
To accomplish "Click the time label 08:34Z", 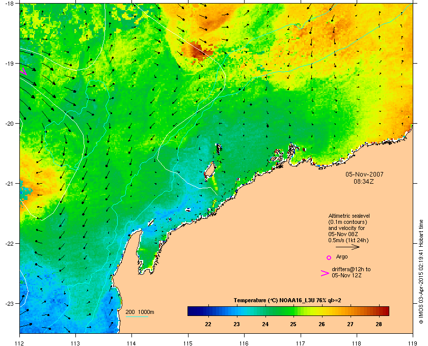I will pyautogui.click(x=364, y=181).
